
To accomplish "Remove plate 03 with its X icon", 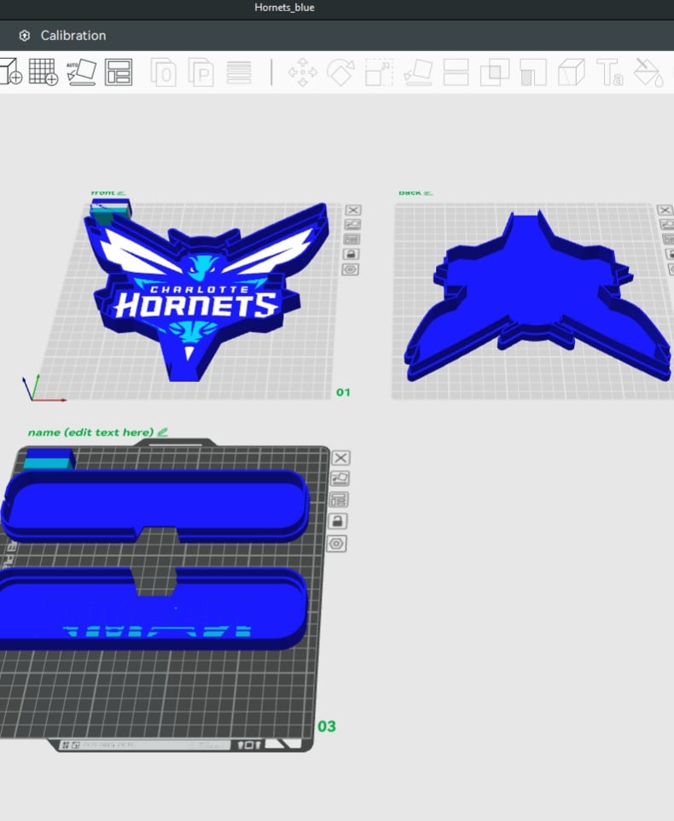I will pos(340,458).
